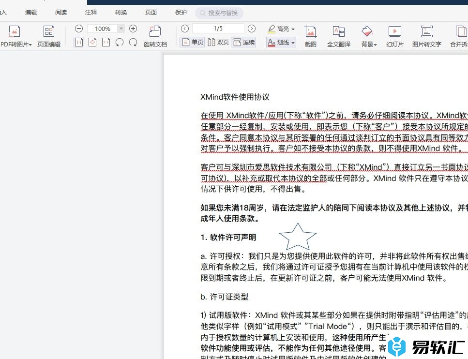468x359 pixels.
Task: Click the 截图 screenshot tool
Action: (x=310, y=36)
